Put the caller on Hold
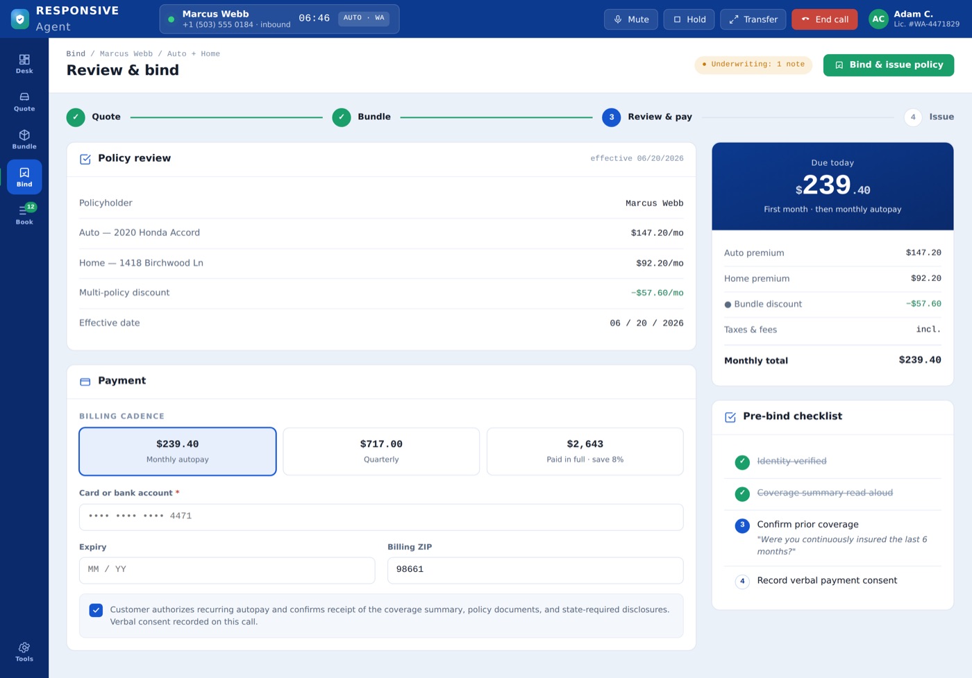This screenshot has width=972, height=678. (x=689, y=19)
